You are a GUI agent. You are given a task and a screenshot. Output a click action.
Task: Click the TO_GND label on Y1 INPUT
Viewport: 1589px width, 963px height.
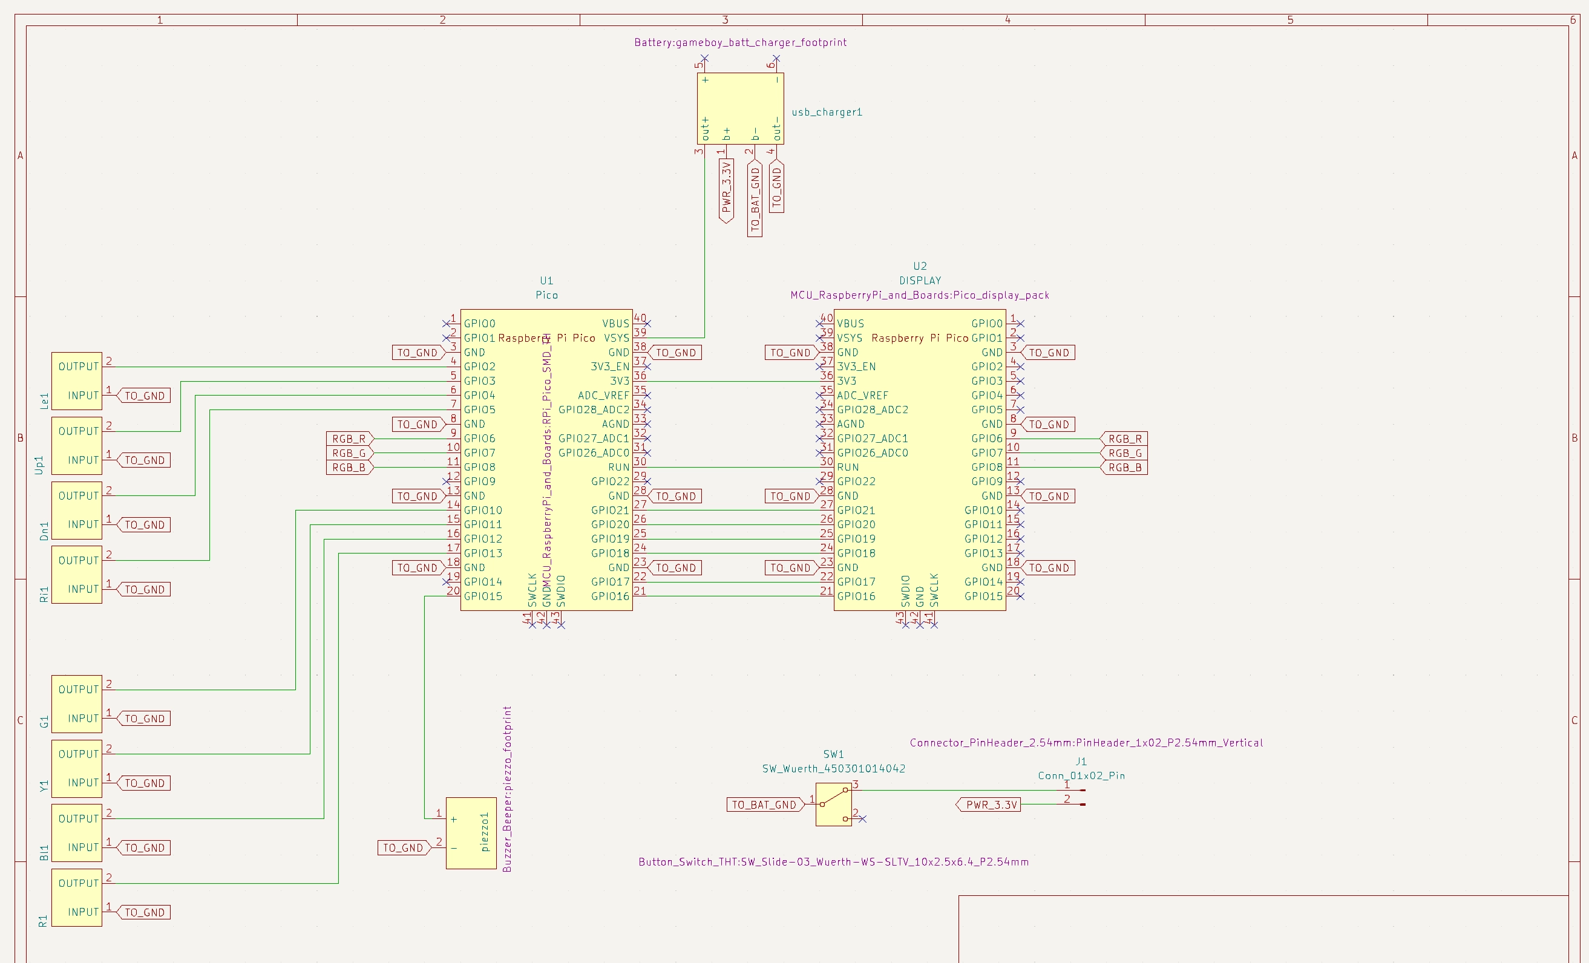(144, 783)
